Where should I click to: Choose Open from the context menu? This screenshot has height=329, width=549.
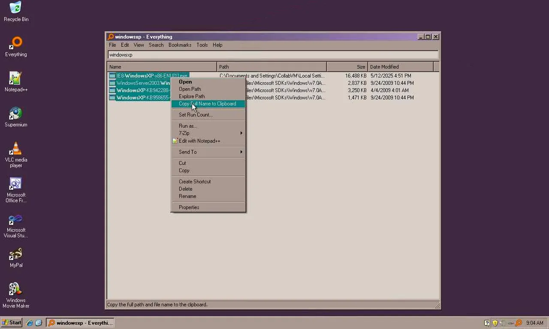[x=208, y=82]
